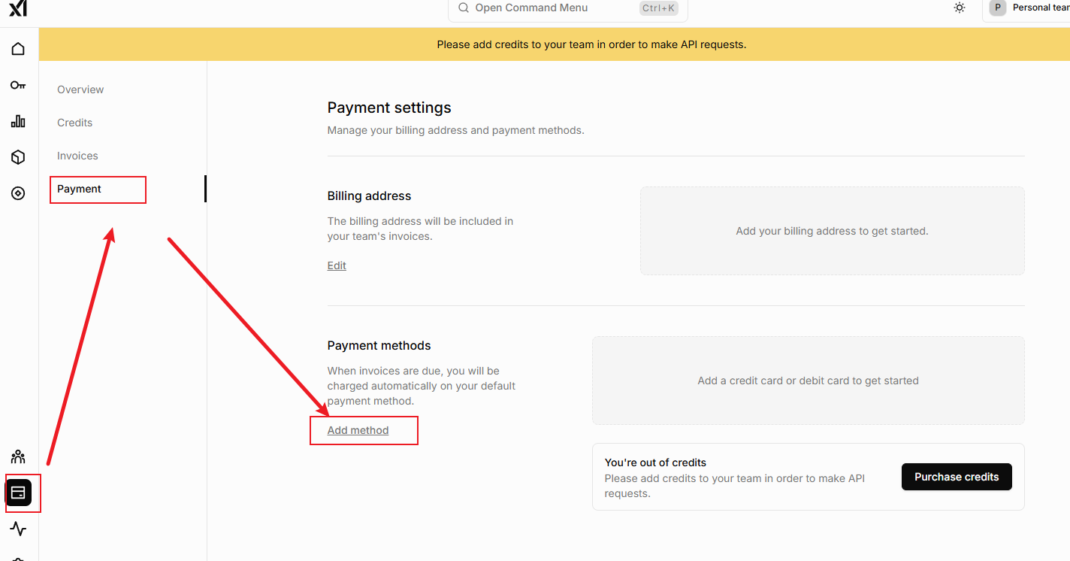
Task: Select the billing card sidebar icon
Action: pyautogui.click(x=19, y=493)
